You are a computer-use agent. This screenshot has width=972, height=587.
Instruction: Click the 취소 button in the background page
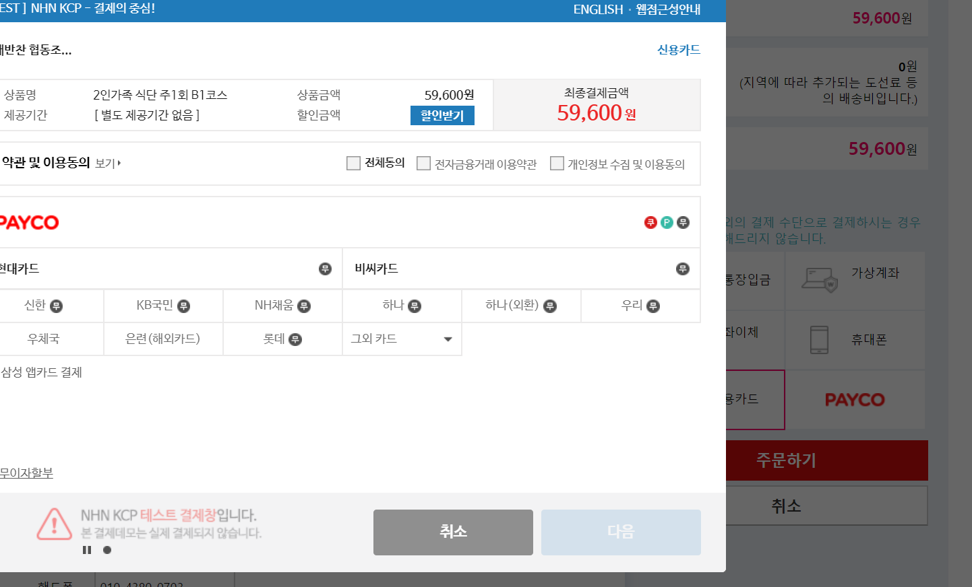827,506
